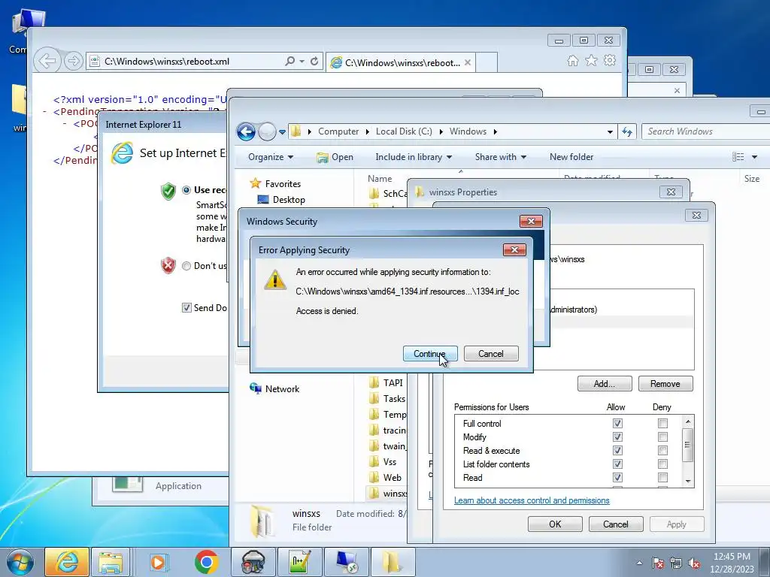Click Cancel at bottom of permissions dialog
Image resolution: width=770 pixels, height=577 pixels.
click(616, 524)
